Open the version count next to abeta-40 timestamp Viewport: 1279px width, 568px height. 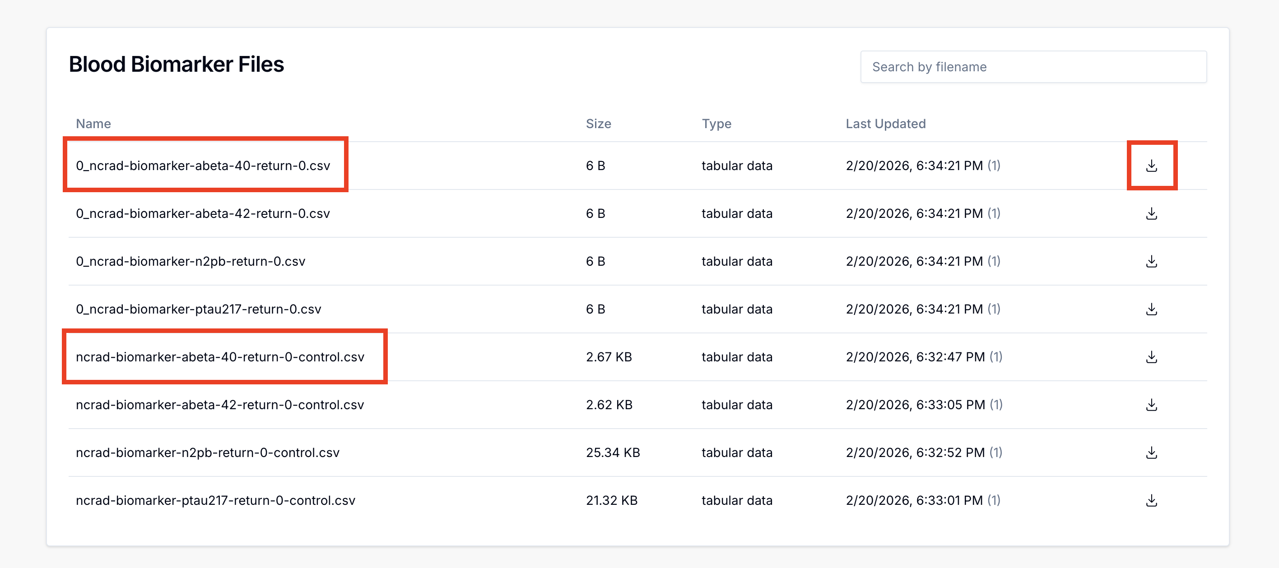[995, 165]
